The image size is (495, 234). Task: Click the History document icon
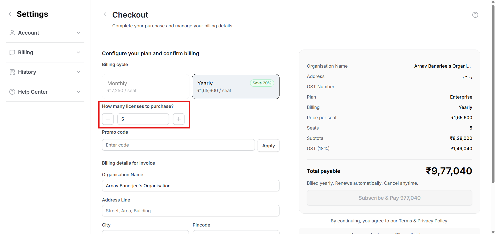(x=12, y=72)
